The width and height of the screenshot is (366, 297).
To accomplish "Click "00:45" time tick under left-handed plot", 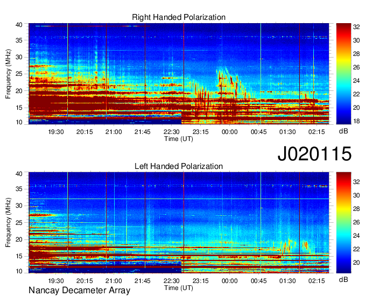I will point(259,281).
